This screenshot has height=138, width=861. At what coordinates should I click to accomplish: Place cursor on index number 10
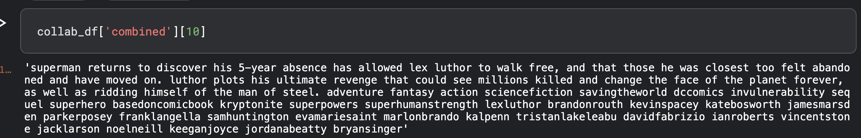click(193, 32)
